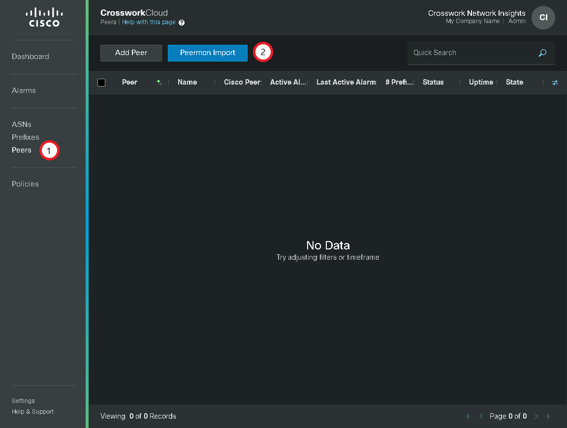Open the CI user avatar menu
The width and height of the screenshot is (567, 428).
pyautogui.click(x=543, y=17)
